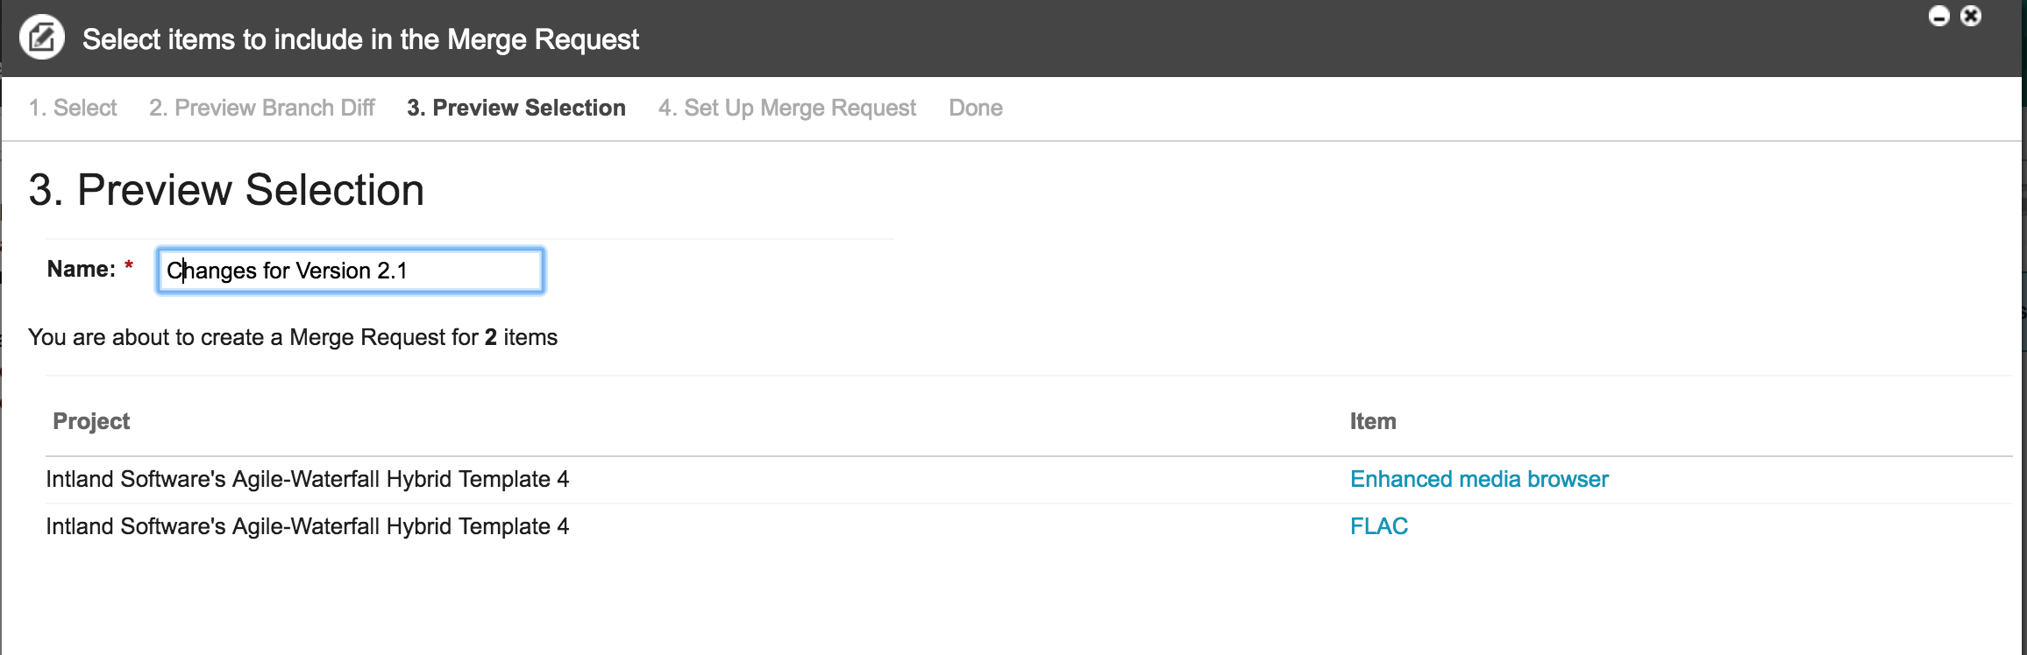Screen dimensions: 2027x655
Task: Click the Preview Selection page heading
Action: coord(226,190)
